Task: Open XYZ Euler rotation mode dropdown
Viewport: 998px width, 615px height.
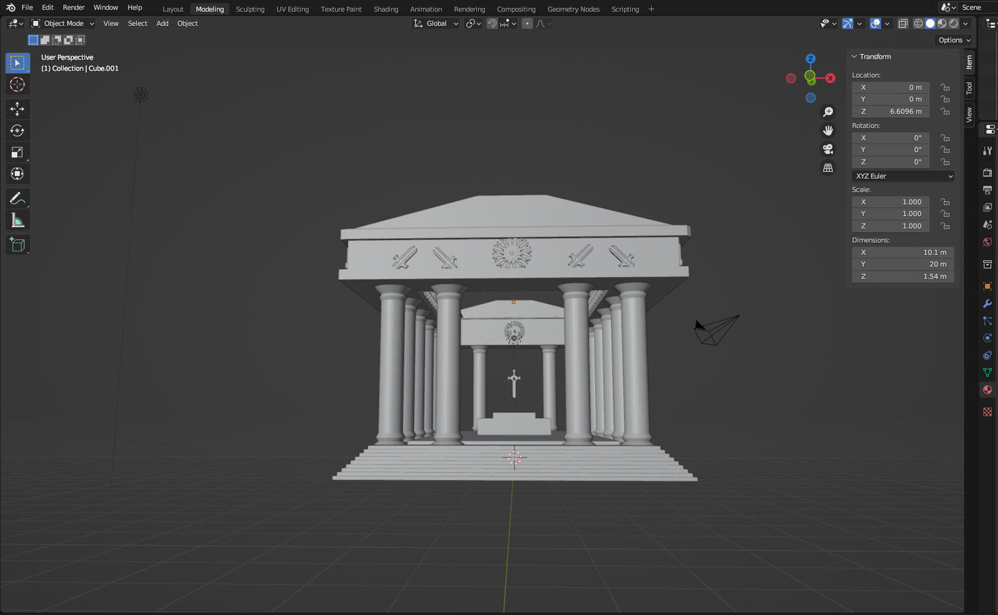Action: [x=903, y=176]
